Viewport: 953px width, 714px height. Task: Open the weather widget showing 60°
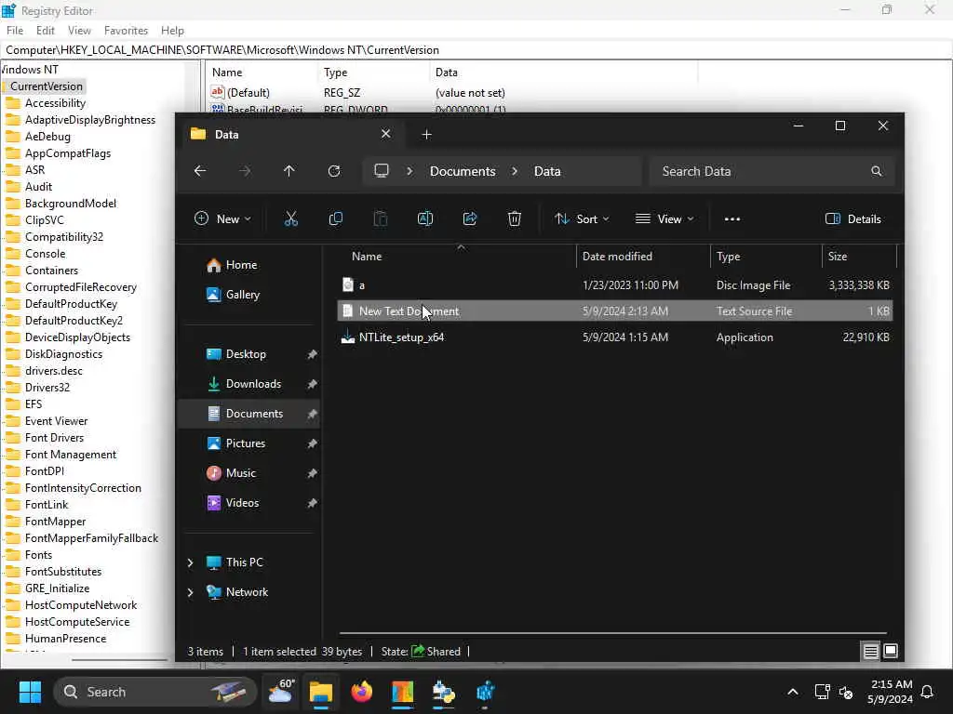(281, 692)
